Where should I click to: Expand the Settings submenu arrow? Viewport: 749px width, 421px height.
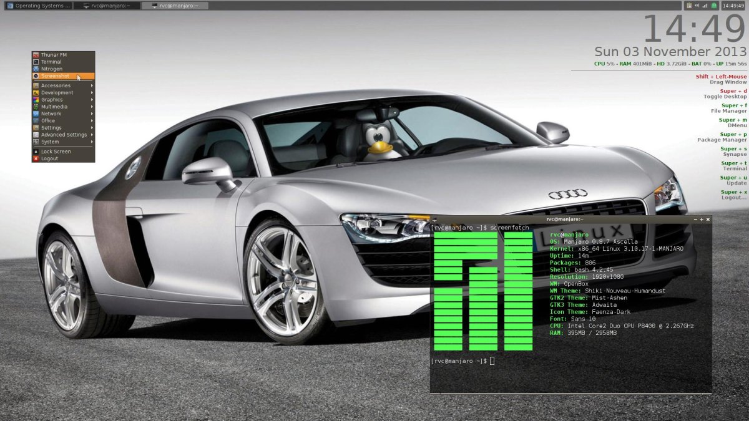[92, 128]
